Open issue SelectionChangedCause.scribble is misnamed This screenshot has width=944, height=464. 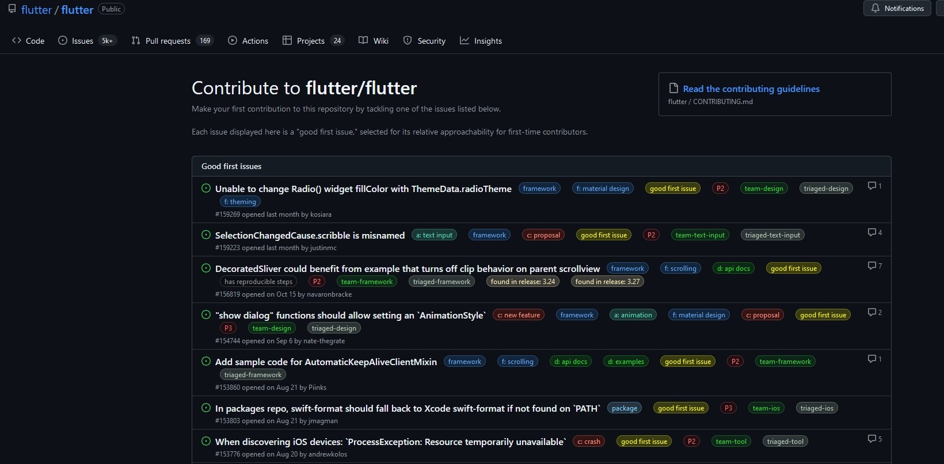pyautogui.click(x=310, y=235)
